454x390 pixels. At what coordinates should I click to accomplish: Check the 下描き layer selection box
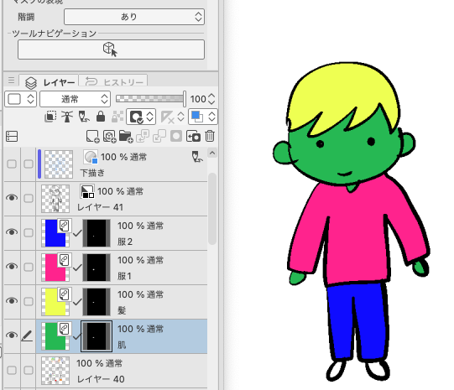pos(29,164)
